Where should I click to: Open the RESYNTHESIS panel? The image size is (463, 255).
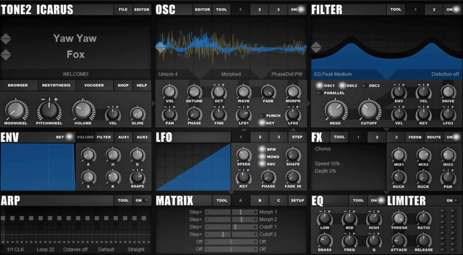(x=56, y=85)
